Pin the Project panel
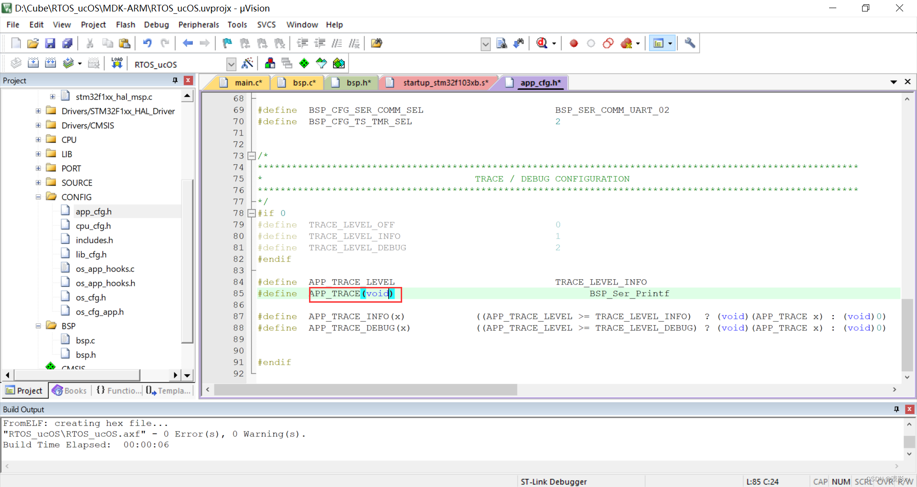The image size is (917, 487). click(x=175, y=80)
